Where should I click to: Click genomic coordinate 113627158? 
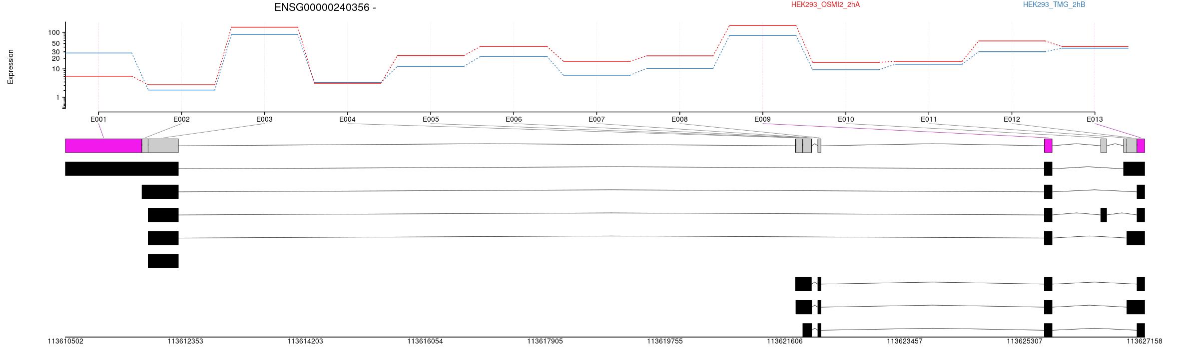1145,342
